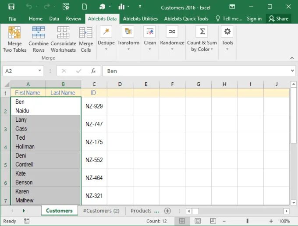The image size is (298, 226).
Task: Click the vertical scrollbar up arrow
Action: [x=294, y=84]
